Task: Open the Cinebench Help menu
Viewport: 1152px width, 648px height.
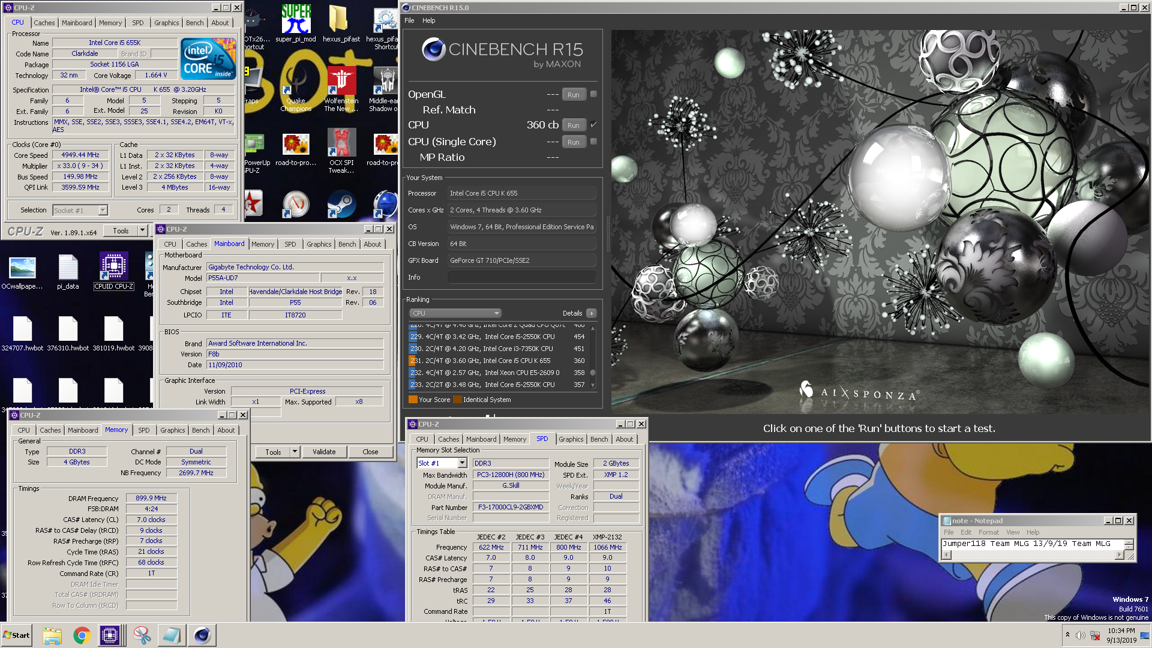Action: pyautogui.click(x=428, y=20)
